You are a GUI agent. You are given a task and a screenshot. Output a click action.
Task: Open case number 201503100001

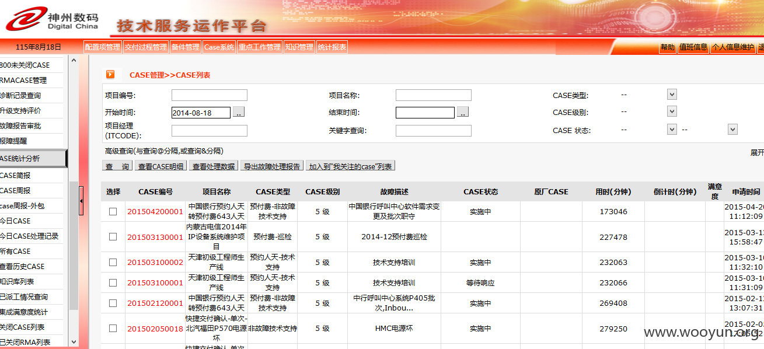pyautogui.click(x=155, y=283)
